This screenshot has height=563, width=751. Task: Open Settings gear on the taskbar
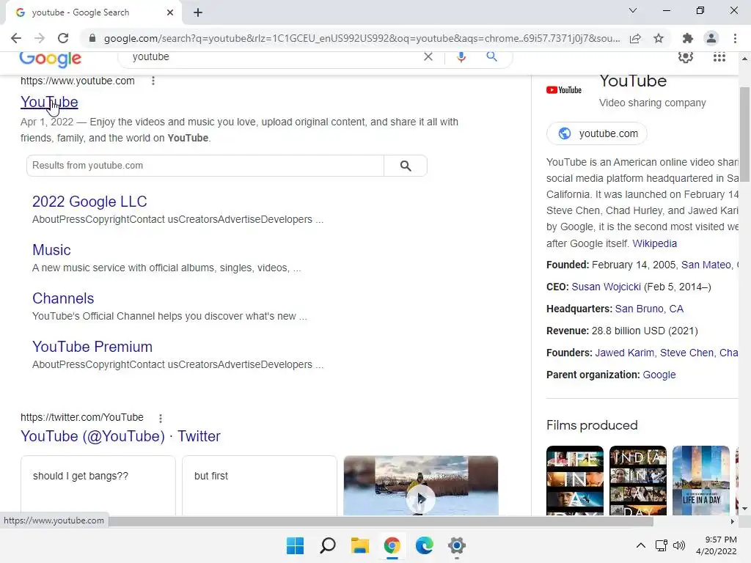[x=456, y=545]
